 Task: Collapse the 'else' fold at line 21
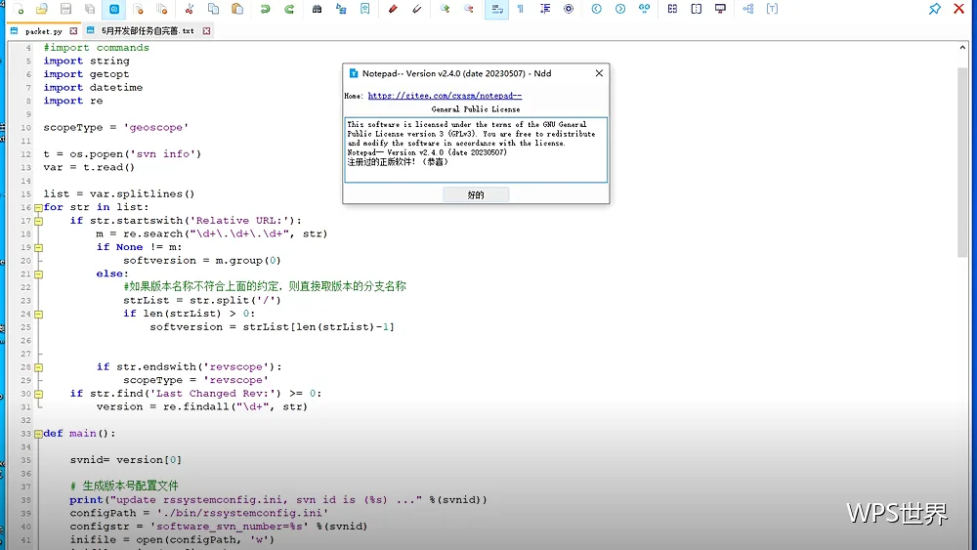coord(38,275)
